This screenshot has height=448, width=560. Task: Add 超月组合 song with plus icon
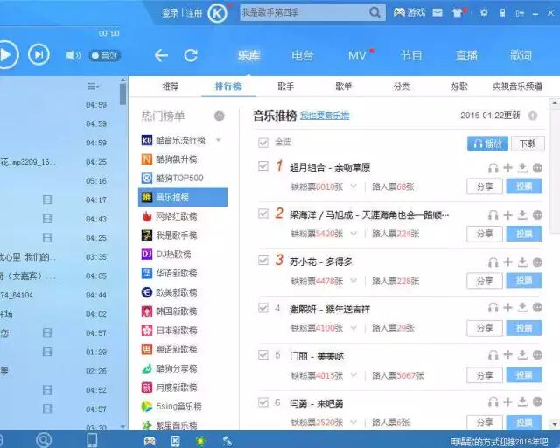tap(507, 167)
